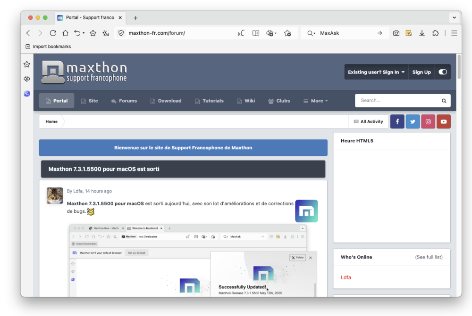Toggle the theme switch beside Sign Up
Viewport: 472px width, 316px height.
442,72
